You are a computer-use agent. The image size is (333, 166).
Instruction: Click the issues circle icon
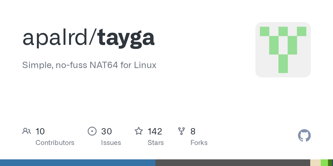(x=92, y=131)
